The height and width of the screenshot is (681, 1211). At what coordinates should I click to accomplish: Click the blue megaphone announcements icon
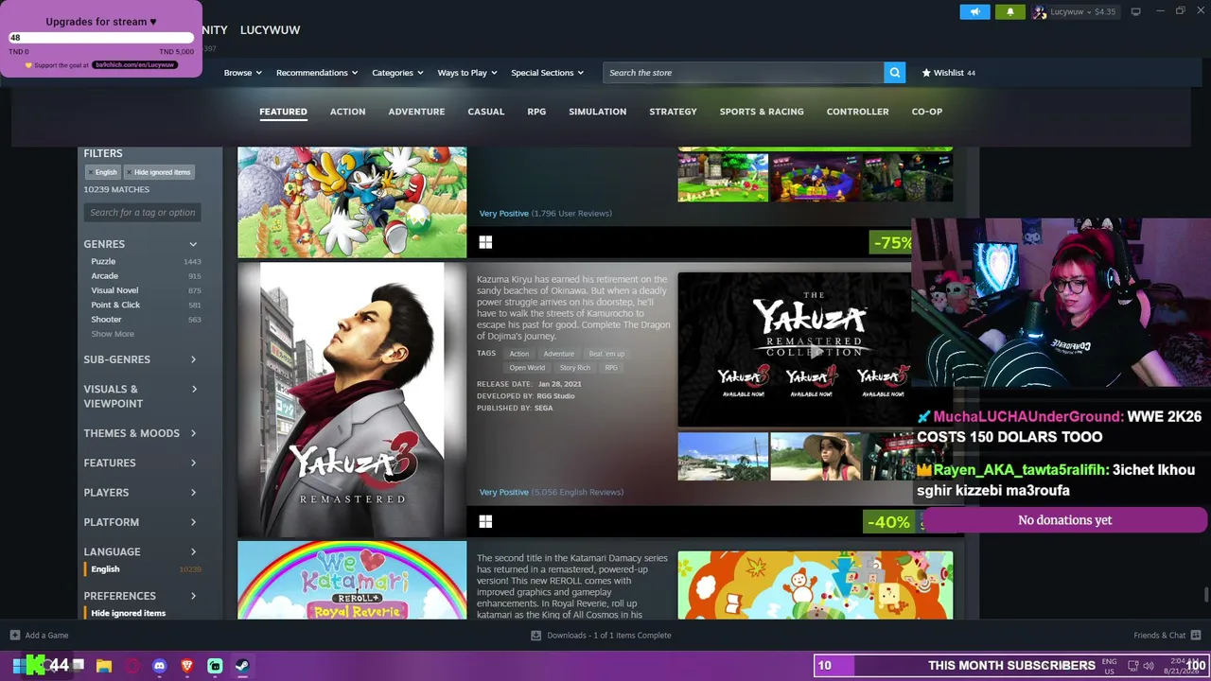pyautogui.click(x=974, y=12)
